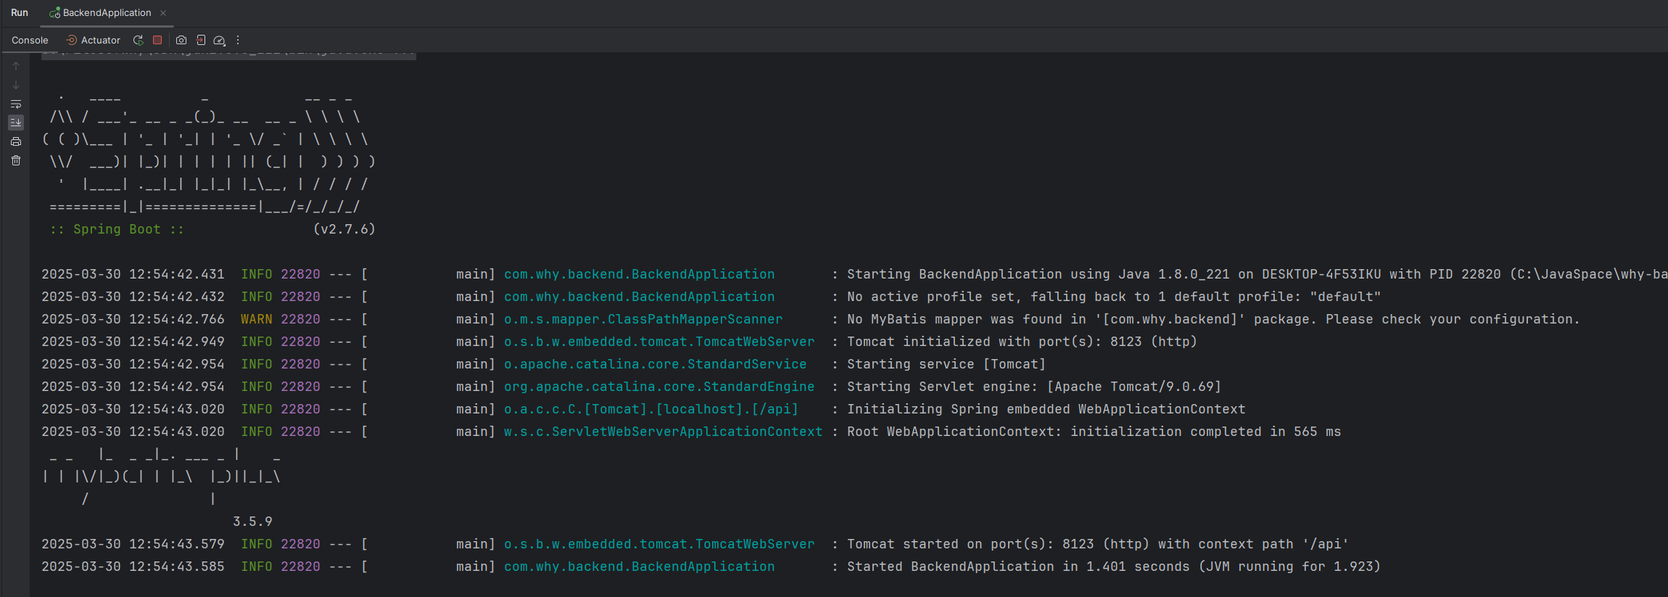Open com.why.backend.BackendApplication link at 12:54:42.432

pyautogui.click(x=639, y=297)
